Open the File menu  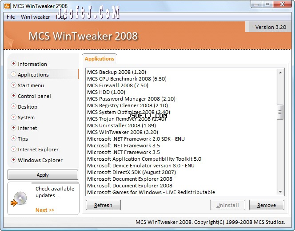tap(11, 17)
